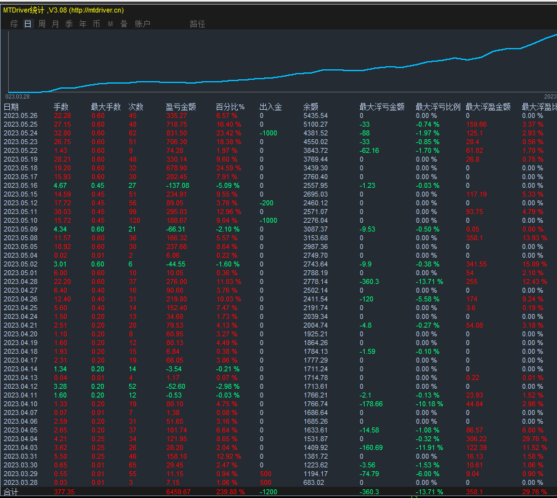Open the 备 notes tab
Image resolution: width=557 pixels, height=498 pixels.
click(x=124, y=24)
